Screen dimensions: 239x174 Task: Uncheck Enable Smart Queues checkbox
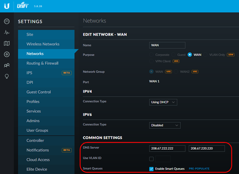click(x=151, y=169)
